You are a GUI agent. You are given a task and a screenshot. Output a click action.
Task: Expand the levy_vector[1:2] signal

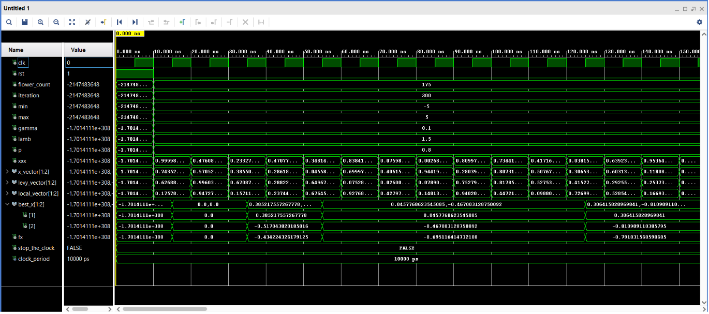[7, 182]
